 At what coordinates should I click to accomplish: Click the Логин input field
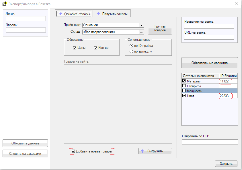[x=26, y=19]
